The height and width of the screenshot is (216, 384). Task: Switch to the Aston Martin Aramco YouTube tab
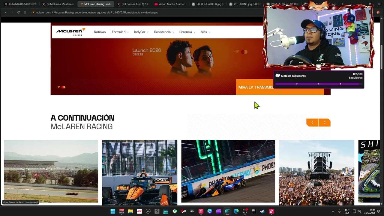(x=170, y=4)
